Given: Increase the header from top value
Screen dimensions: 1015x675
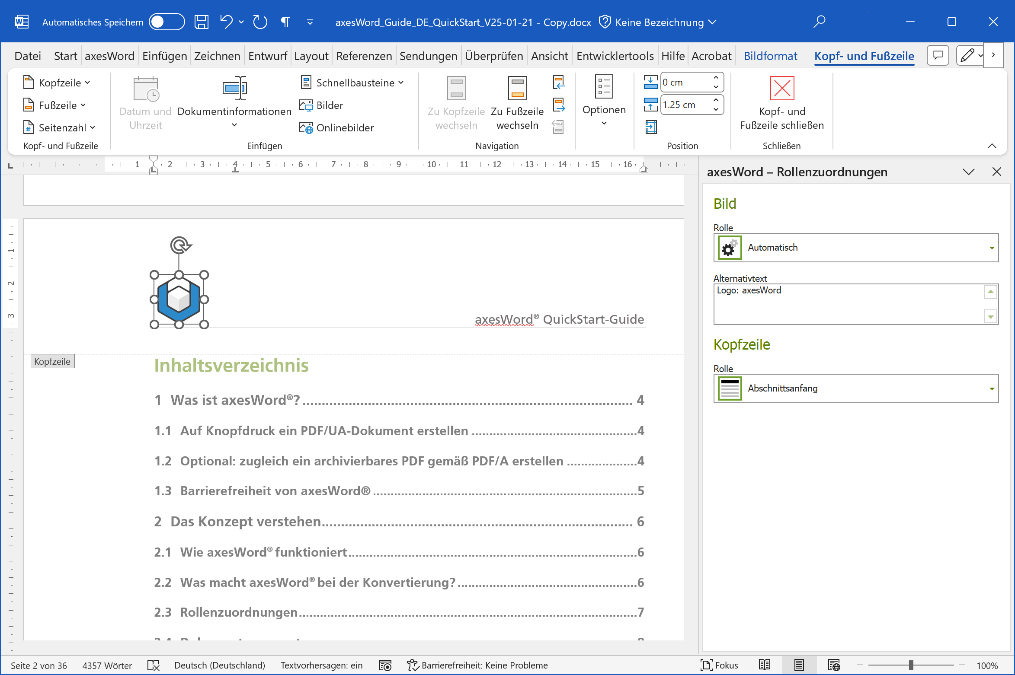Looking at the screenshot, I should 716,78.
